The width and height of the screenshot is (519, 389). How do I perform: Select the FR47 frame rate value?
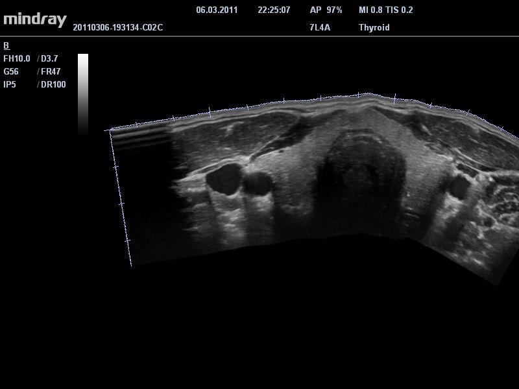point(51,72)
